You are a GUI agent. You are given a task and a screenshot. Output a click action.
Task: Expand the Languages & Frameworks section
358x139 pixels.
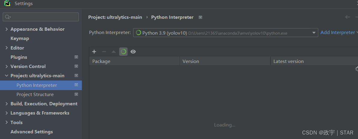tap(6, 113)
